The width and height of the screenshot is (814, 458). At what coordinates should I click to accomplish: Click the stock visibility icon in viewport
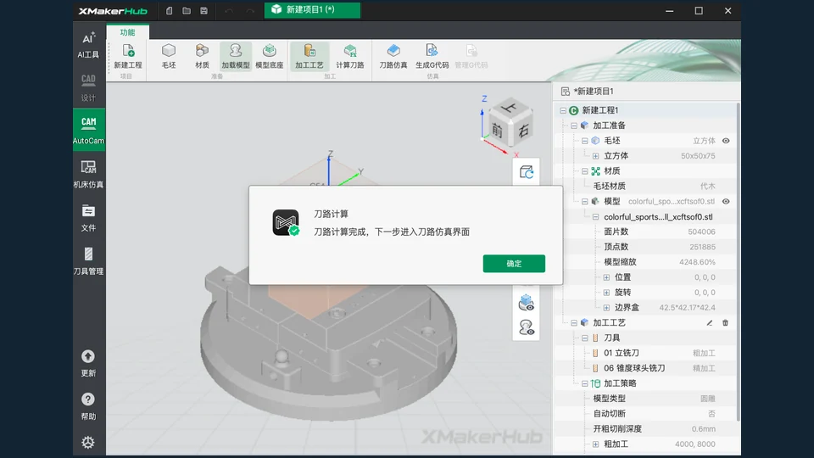pos(526,303)
